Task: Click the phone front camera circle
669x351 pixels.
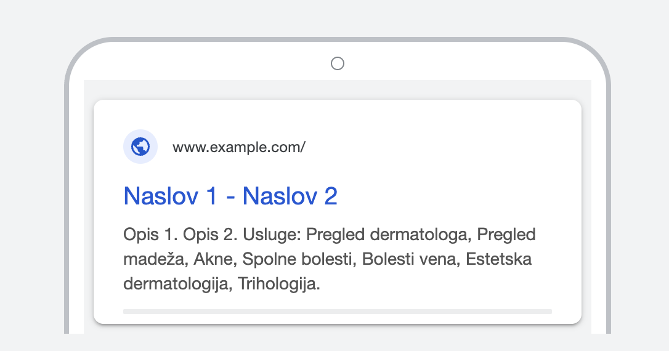Action: (337, 63)
